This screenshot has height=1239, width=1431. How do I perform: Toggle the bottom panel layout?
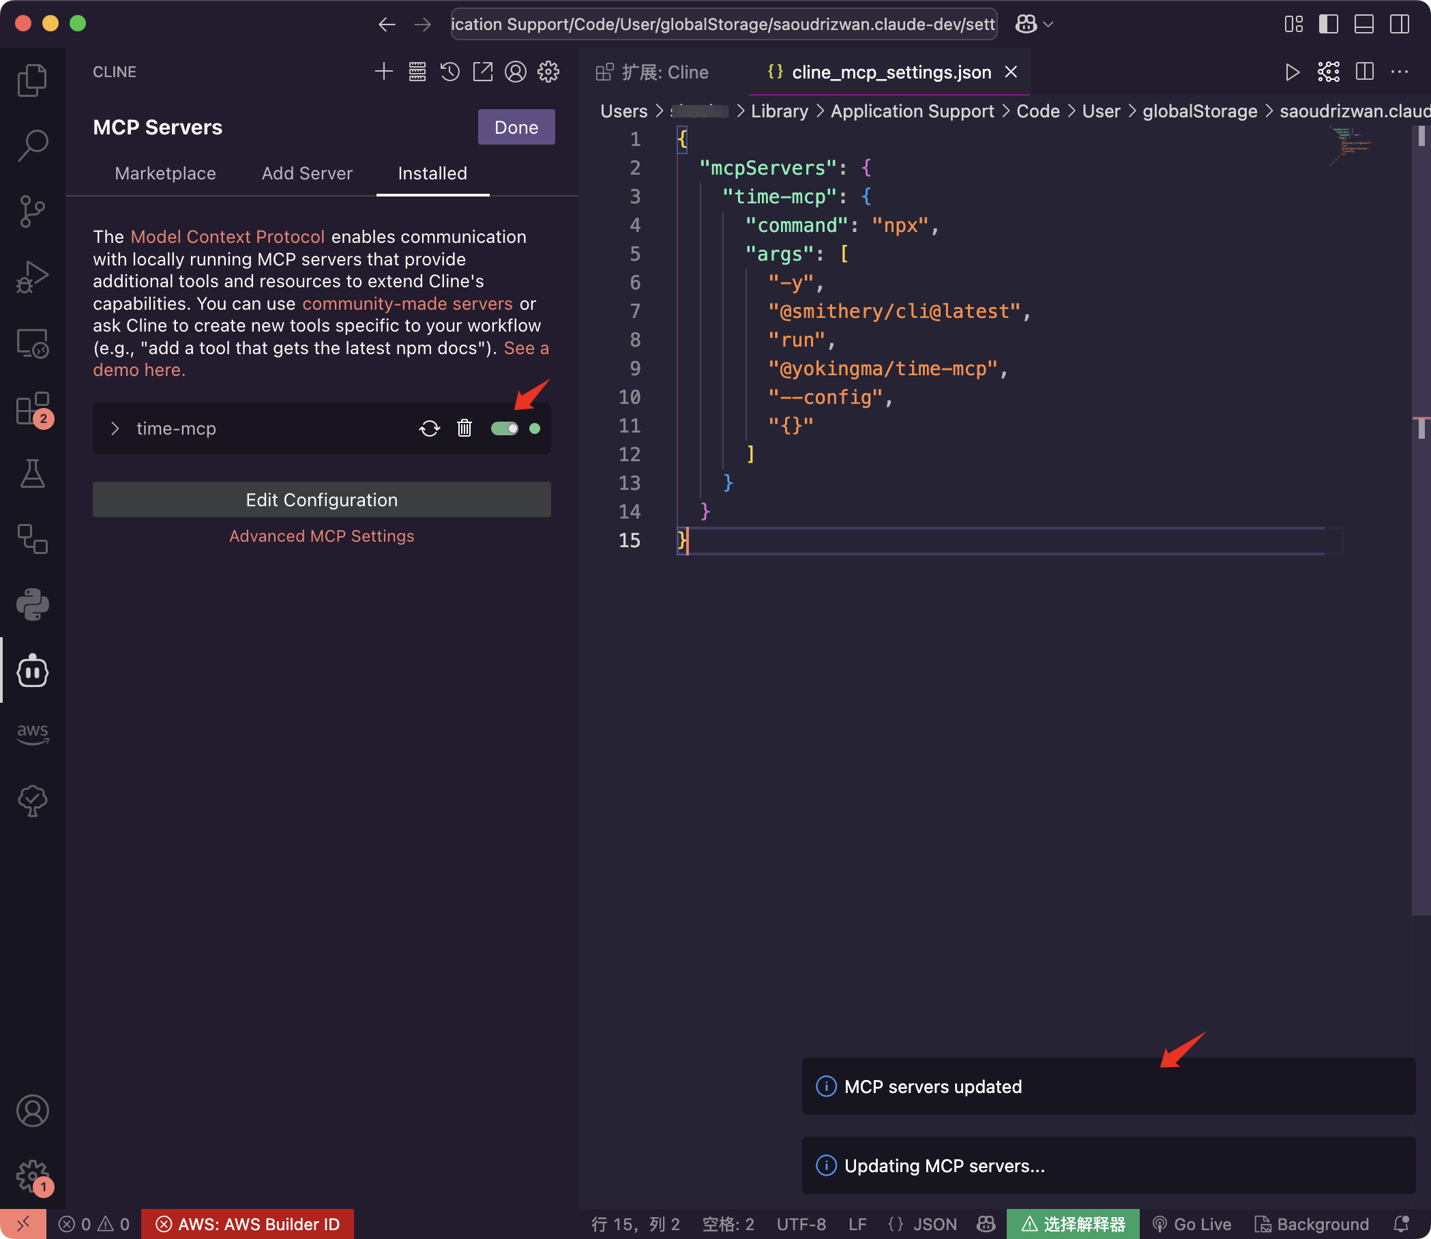click(1363, 24)
